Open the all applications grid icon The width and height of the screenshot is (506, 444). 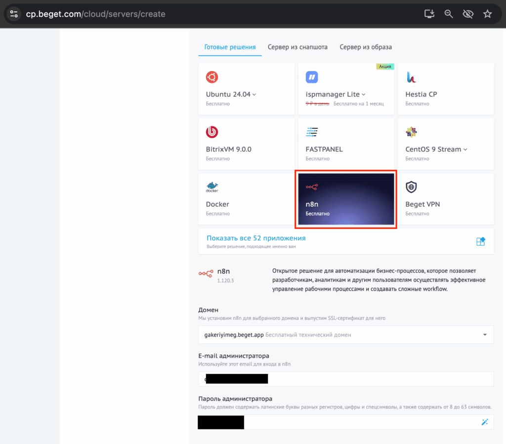tap(480, 241)
